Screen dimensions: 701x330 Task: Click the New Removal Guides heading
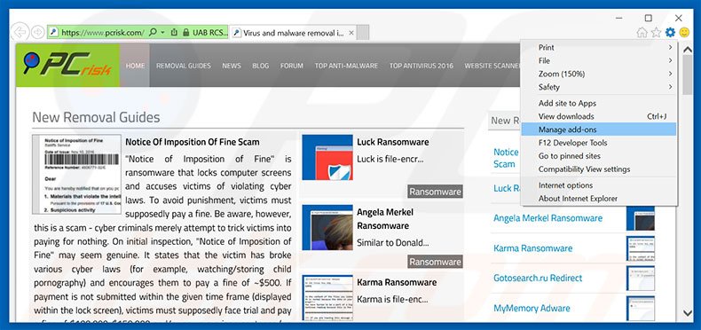coord(96,118)
